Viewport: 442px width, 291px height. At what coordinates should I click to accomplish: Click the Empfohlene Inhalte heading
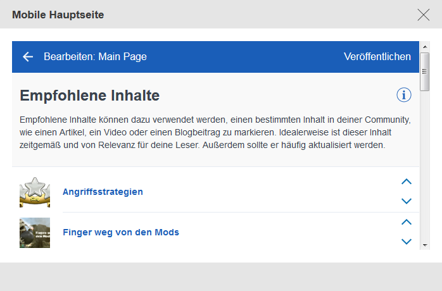[90, 96]
